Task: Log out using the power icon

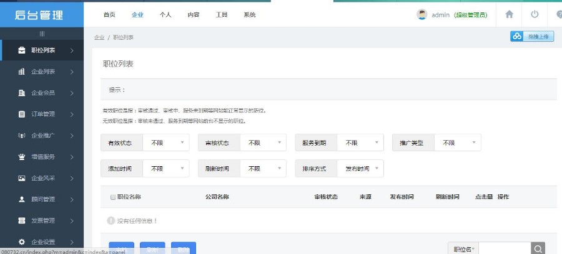Action: (535, 14)
